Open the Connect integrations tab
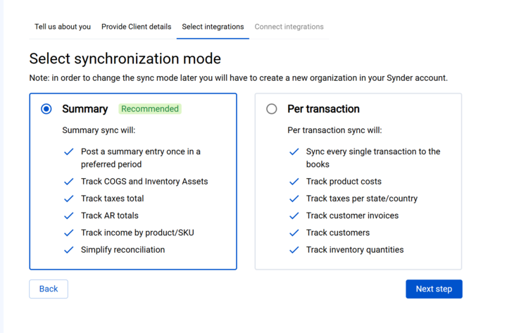Screen dimensions: 507x333 tap(289, 27)
